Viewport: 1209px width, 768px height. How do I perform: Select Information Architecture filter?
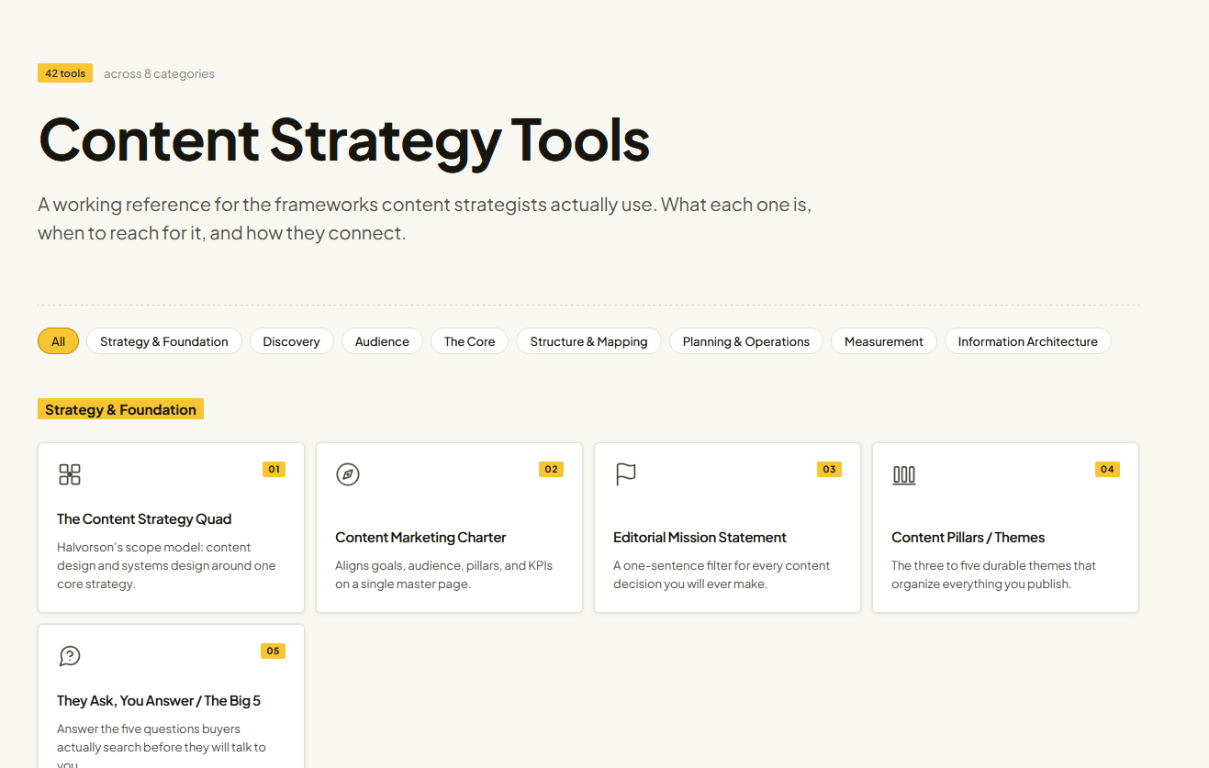click(x=1028, y=341)
